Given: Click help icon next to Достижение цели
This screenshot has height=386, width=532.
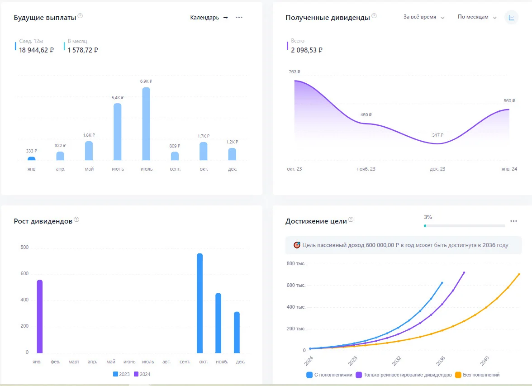Looking at the screenshot, I should 351,219.
